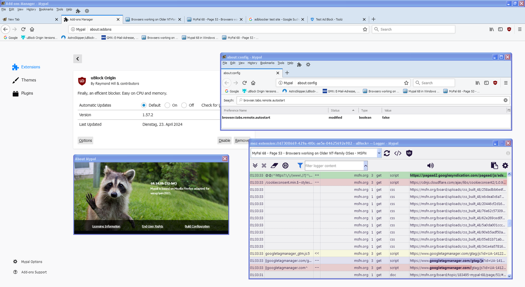Click the X clear-entries icon in the logger toolbar
The height and width of the screenshot is (287, 525).
click(264, 166)
